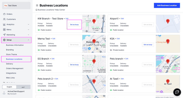Open the Pets branch map thumbnail
183x98 pixels.
pyautogui.click(x=168, y=64)
